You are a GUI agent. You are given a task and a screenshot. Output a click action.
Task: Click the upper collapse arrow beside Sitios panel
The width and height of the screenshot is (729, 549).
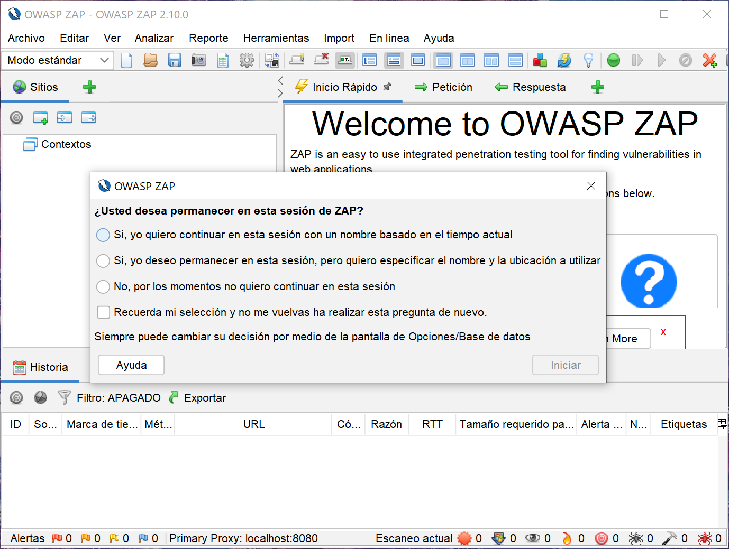[280, 80]
